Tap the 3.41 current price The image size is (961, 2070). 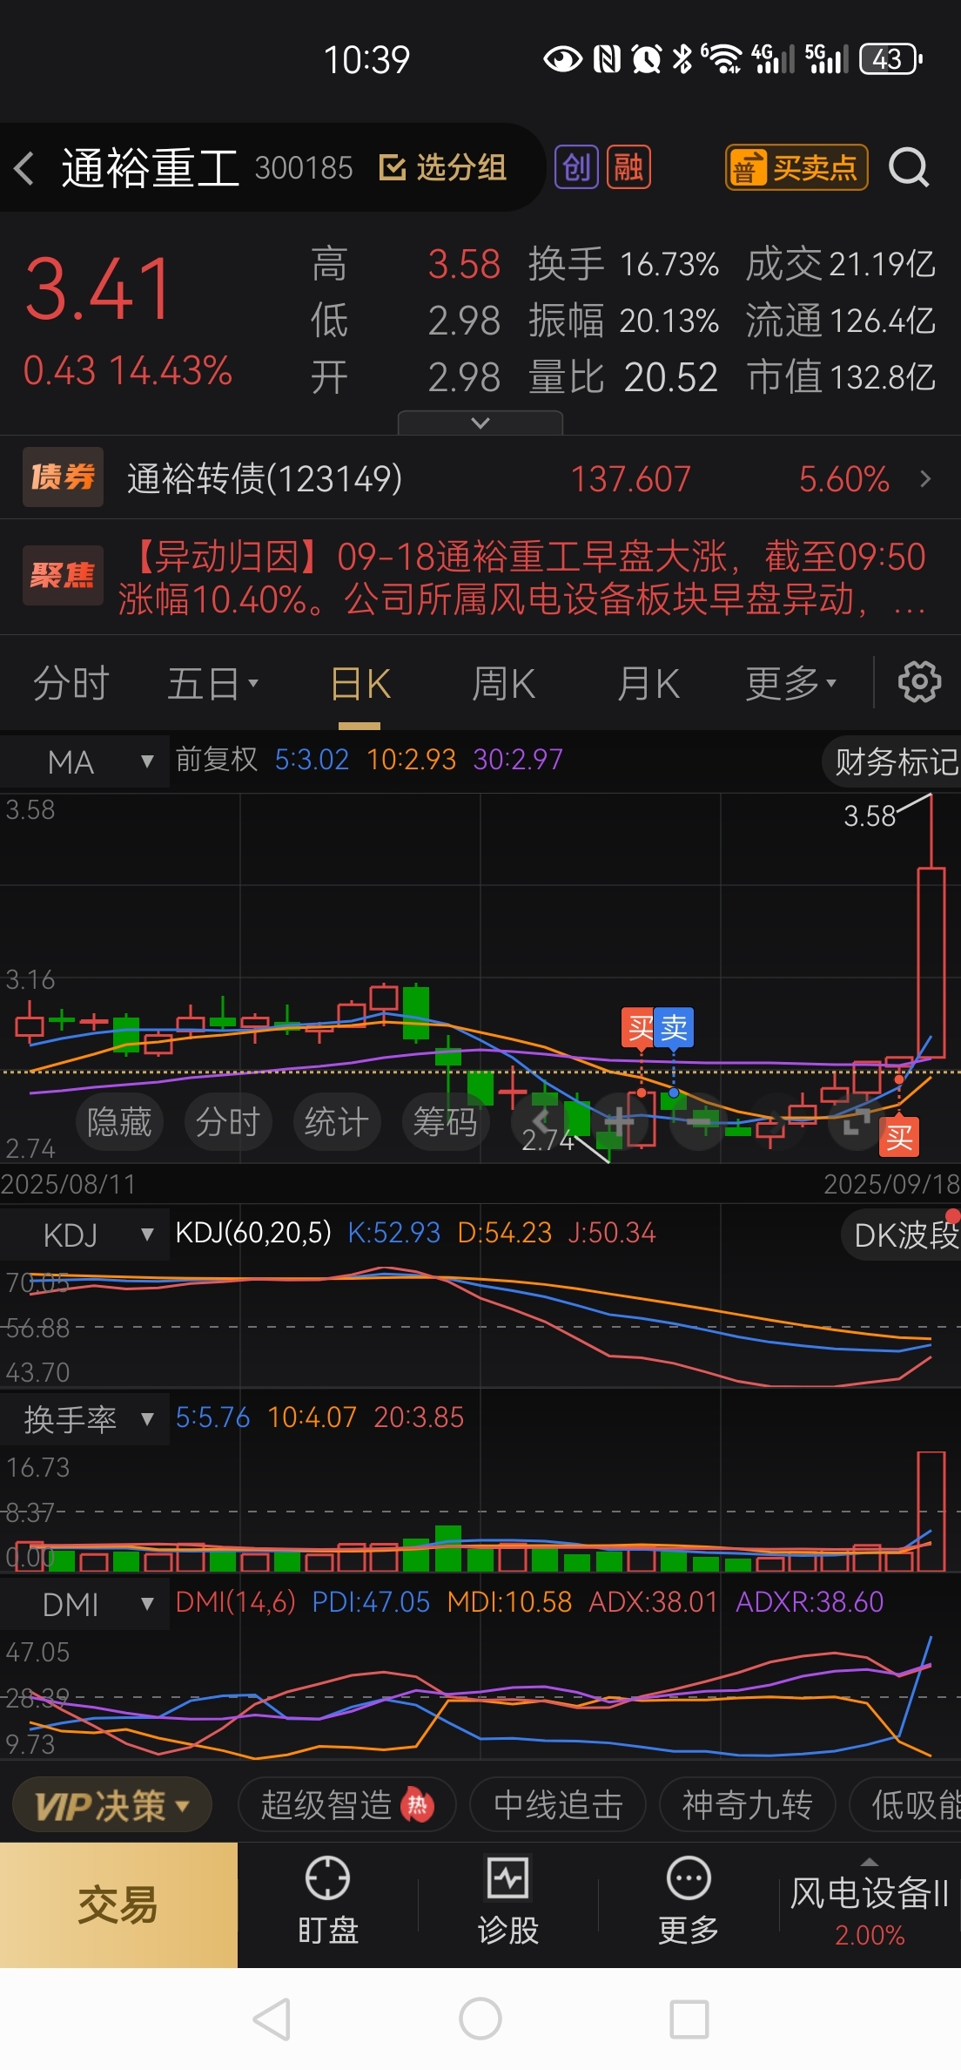click(x=98, y=289)
